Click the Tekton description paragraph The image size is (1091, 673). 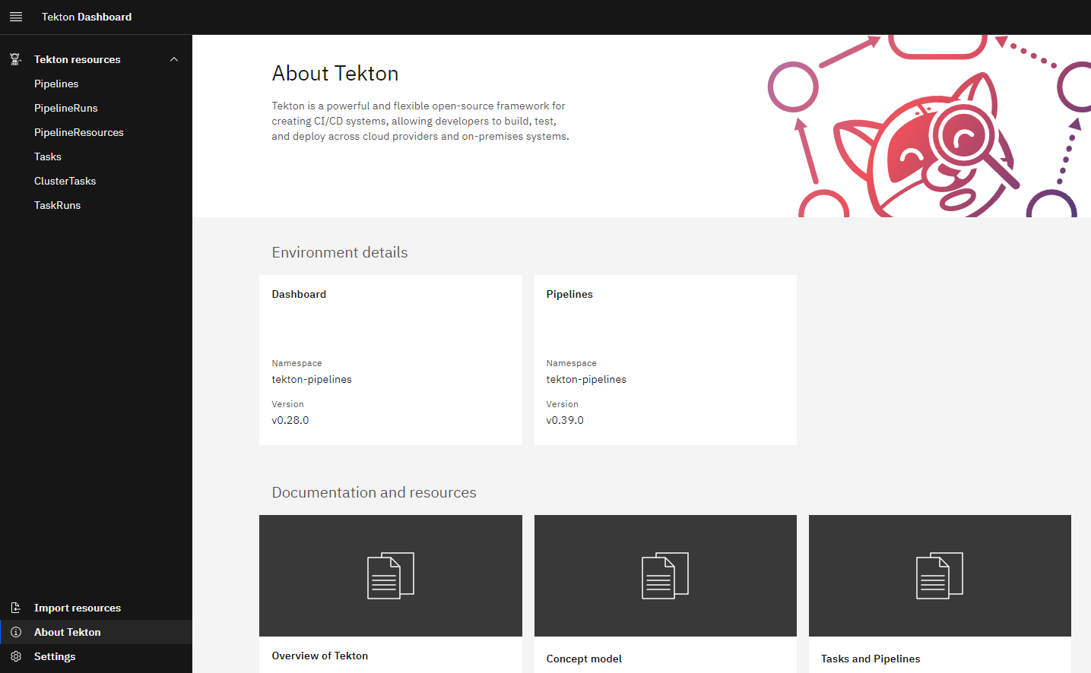(x=420, y=121)
